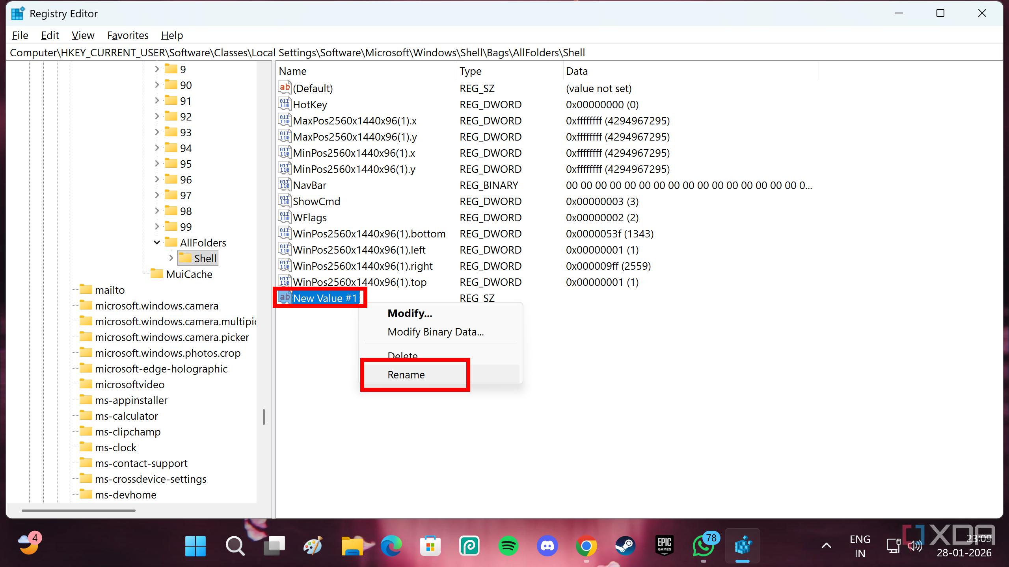Click the Data column header
Viewport: 1009px width, 567px height.
coord(691,71)
